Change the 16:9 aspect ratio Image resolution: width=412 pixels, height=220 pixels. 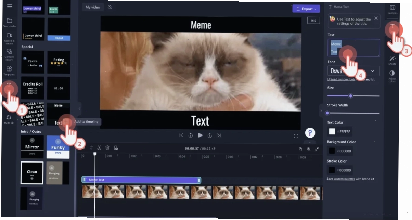pos(313,21)
